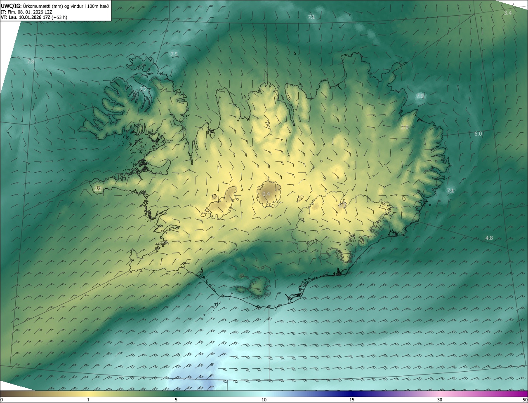Click the 15 tick on the color scale
The height and width of the screenshot is (403, 528).
(x=352, y=400)
